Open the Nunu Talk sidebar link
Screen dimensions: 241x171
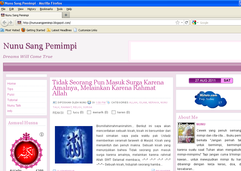tap(14, 106)
